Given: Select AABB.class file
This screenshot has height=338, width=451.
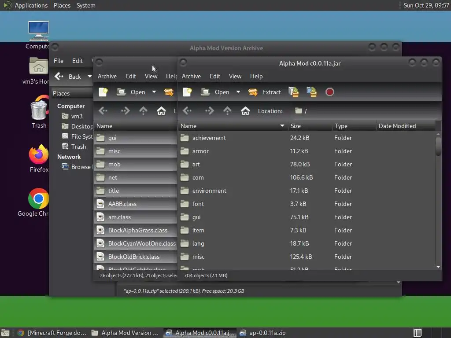Looking at the screenshot, I should [136, 204].
